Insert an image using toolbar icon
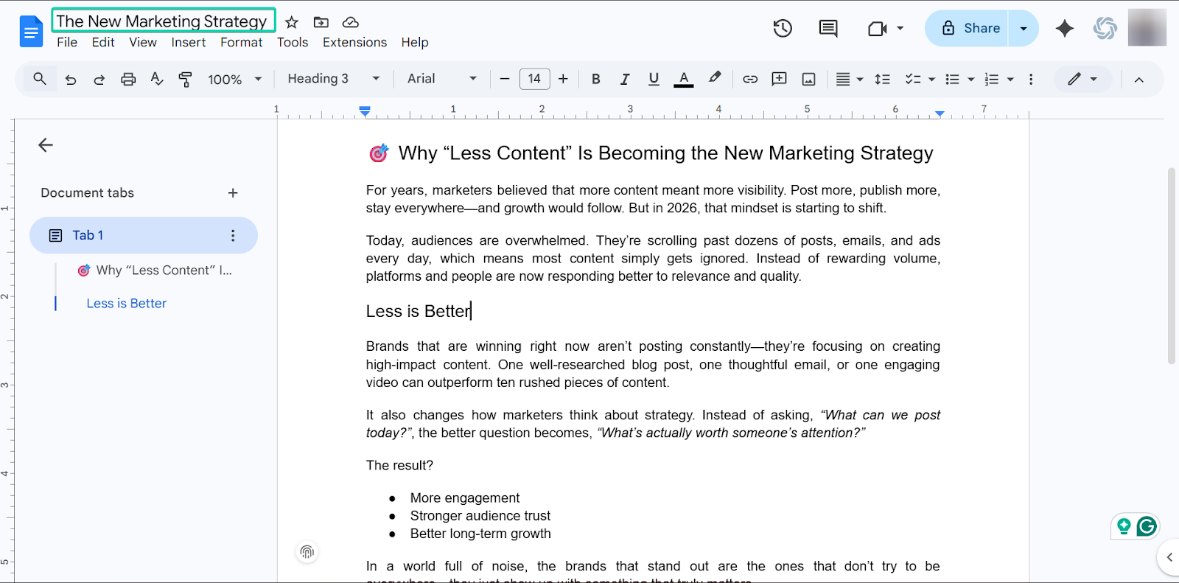 tap(808, 79)
